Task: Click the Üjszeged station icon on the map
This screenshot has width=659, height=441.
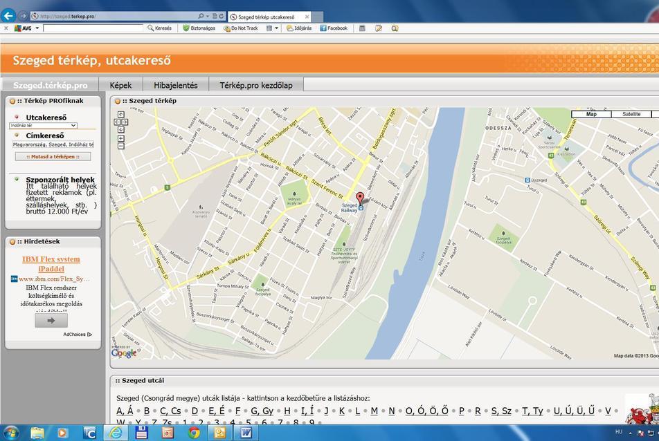Action: [x=527, y=180]
